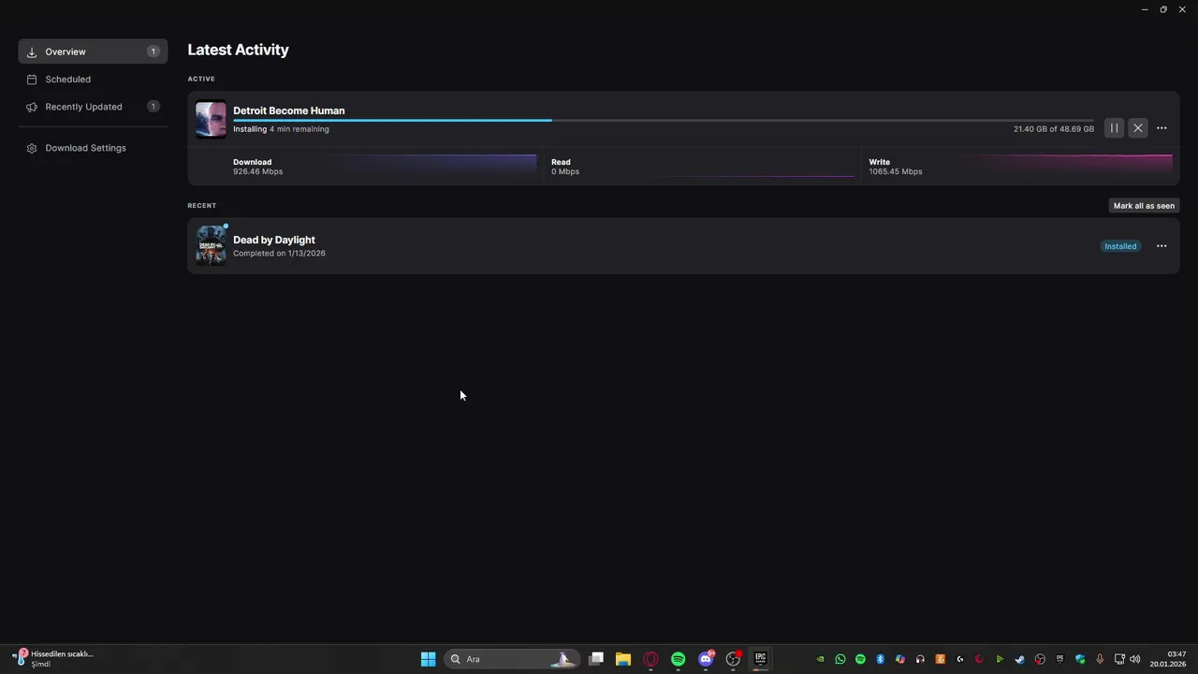This screenshot has width=1198, height=674.
Task: Click the "1065.45 Mbps" write value
Action: tap(895, 171)
